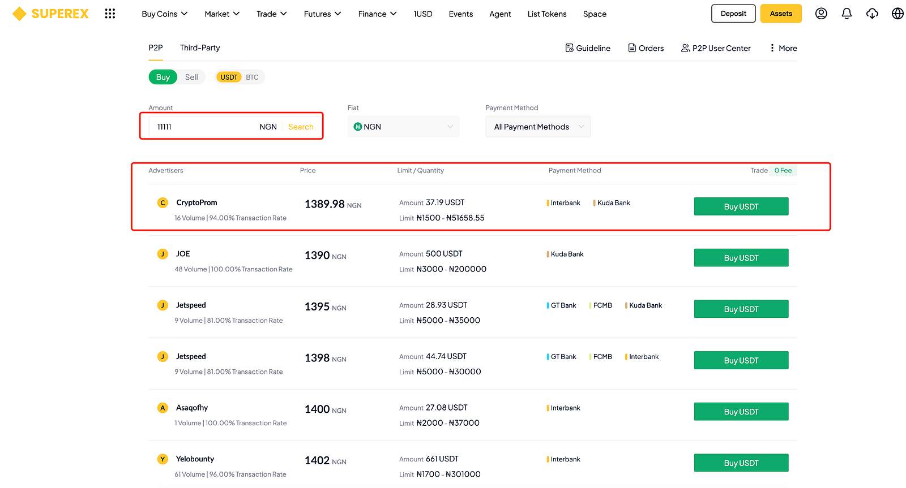Open the Agent page

coord(500,14)
